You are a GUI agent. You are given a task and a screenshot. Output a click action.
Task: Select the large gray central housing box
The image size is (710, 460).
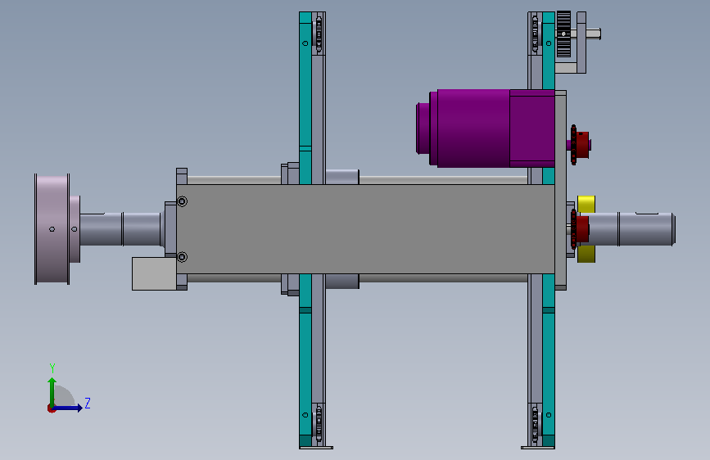[x=365, y=228]
